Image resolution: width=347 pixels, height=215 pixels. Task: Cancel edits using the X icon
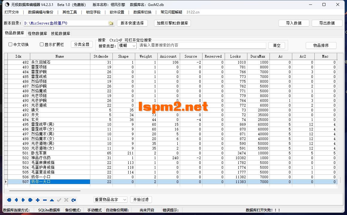[x=66, y=200]
